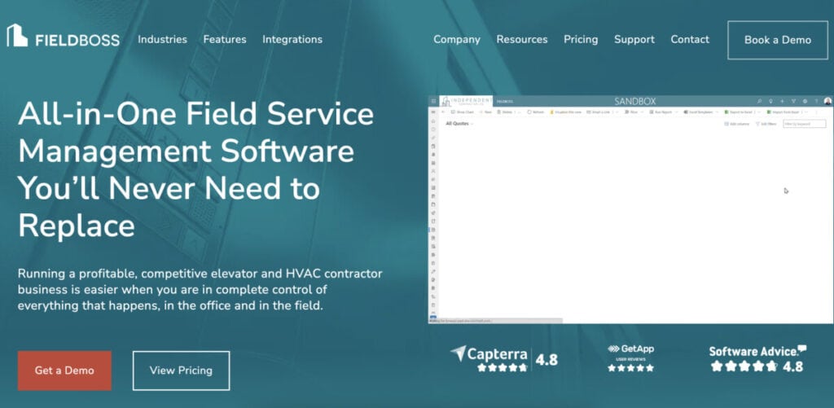The width and height of the screenshot is (834, 408).
Task: Click the Delete command with trash icon
Action: point(504,112)
